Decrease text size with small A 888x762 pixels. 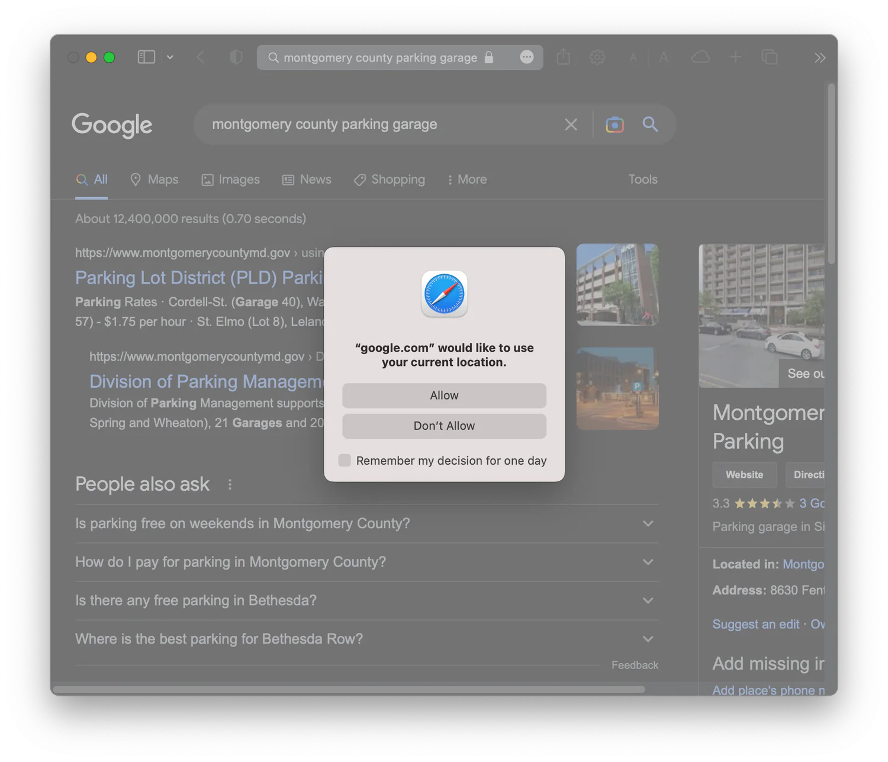633,58
